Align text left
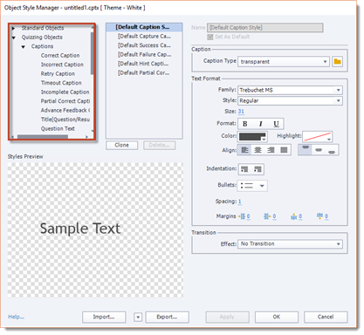 coord(245,150)
